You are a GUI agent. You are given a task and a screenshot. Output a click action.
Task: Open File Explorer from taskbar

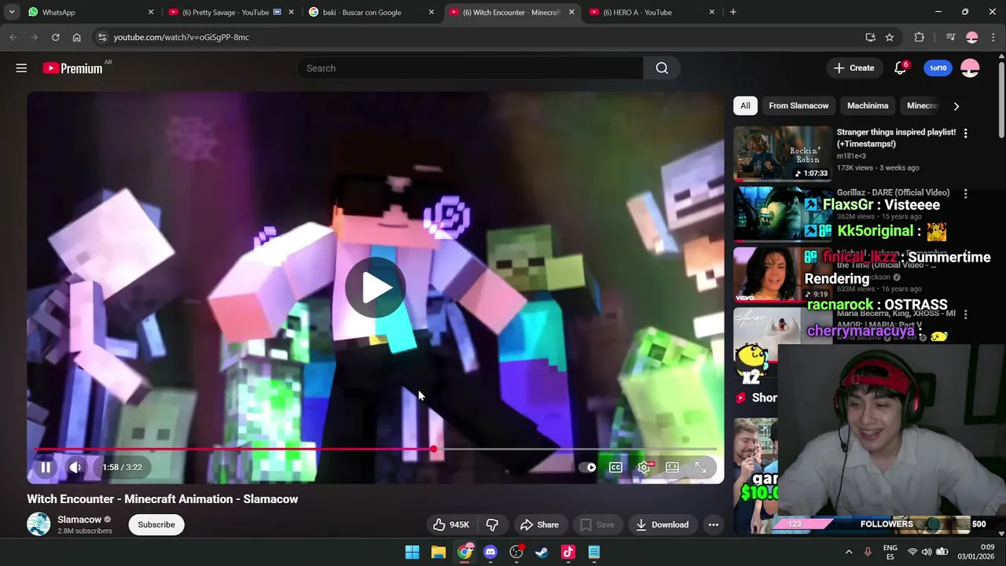click(x=439, y=552)
